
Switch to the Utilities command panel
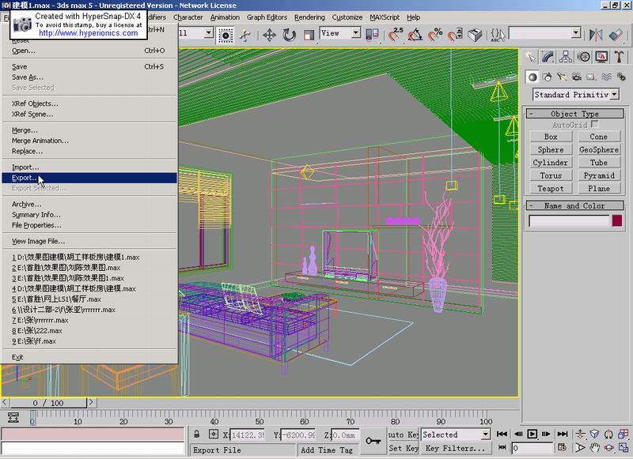[620, 57]
